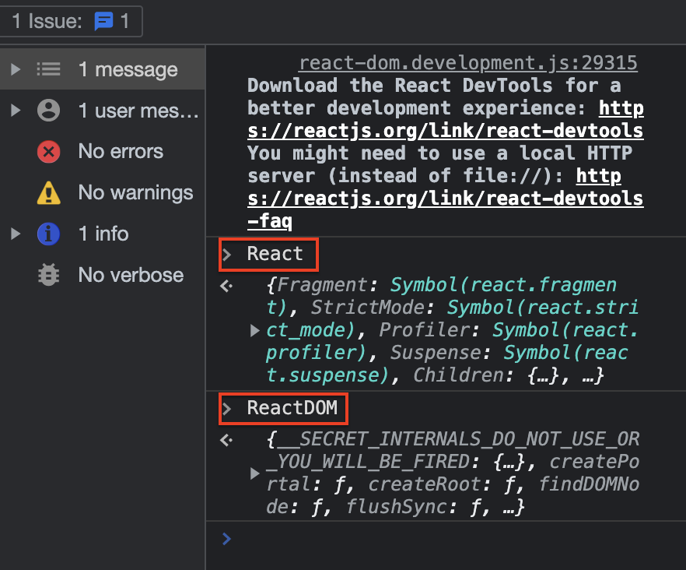Click the 'flushSync: ƒ' property text
686x570 pixels.
[414, 508]
